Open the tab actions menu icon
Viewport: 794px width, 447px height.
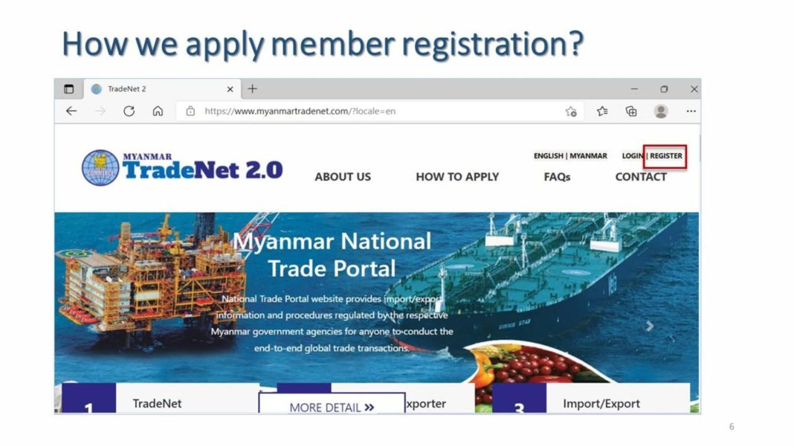click(x=69, y=89)
